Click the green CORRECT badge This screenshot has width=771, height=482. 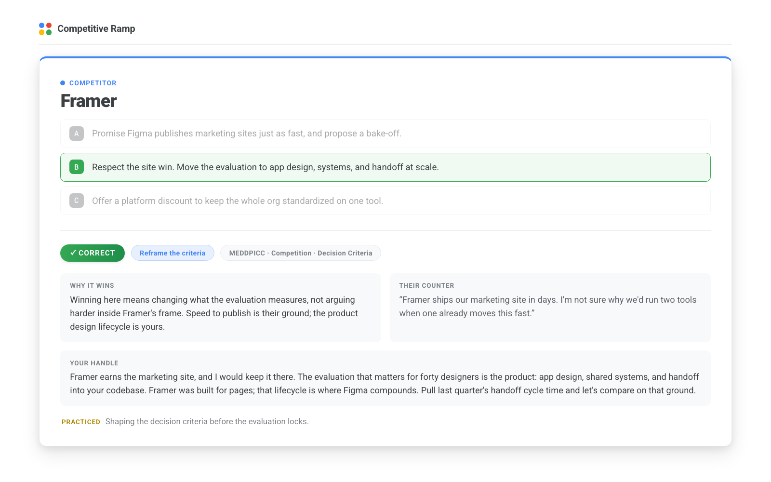pyautogui.click(x=93, y=253)
